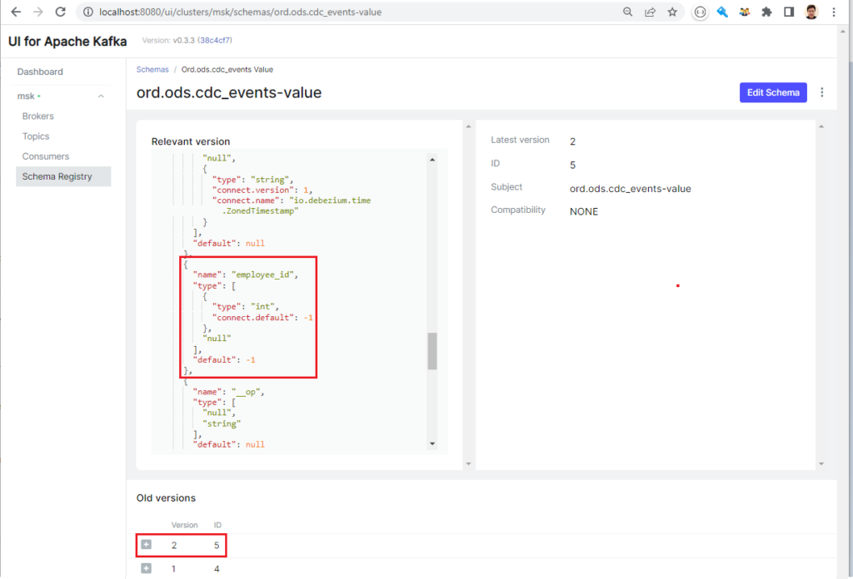Viewport: 853px width, 579px height.
Task: Bookmark this page with star icon
Action: (671, 12)
